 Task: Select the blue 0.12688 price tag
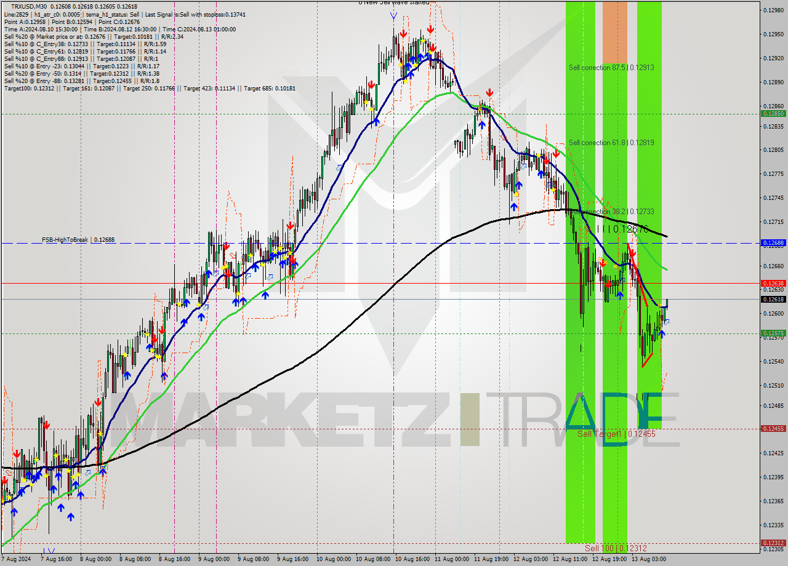[x=774, y=243]
